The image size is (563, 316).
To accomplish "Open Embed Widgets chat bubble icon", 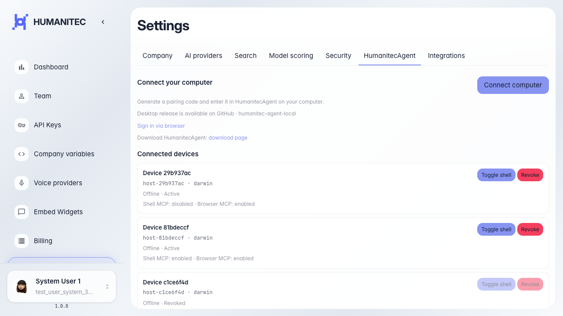I will click(x=22, y=212).
